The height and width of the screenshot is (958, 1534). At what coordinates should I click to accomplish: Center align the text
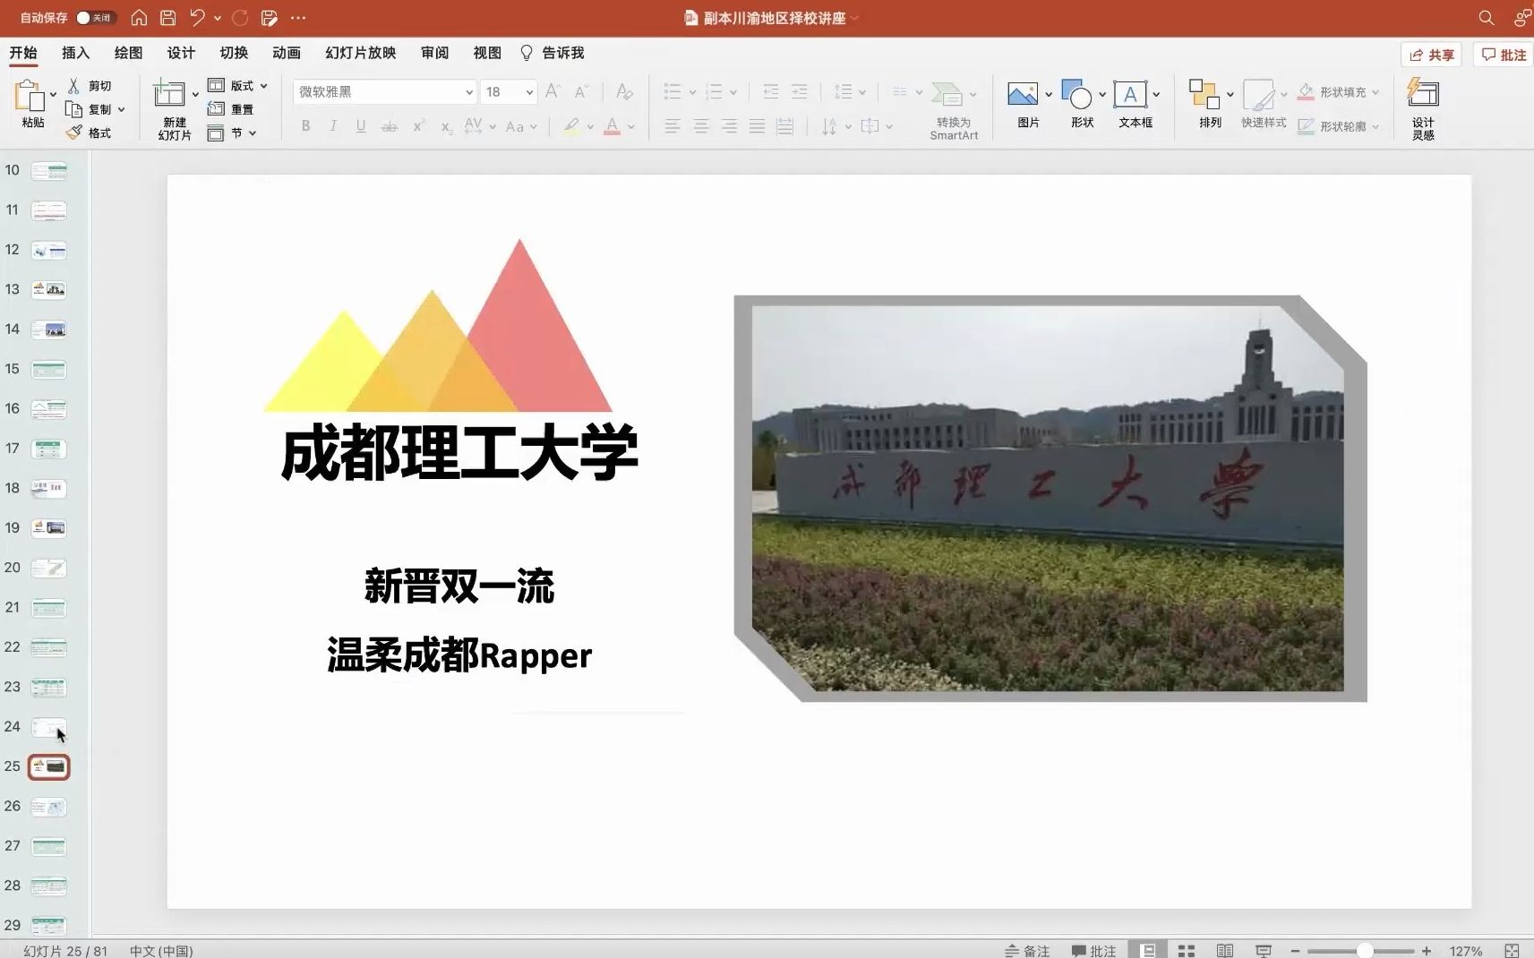[701, 126]
